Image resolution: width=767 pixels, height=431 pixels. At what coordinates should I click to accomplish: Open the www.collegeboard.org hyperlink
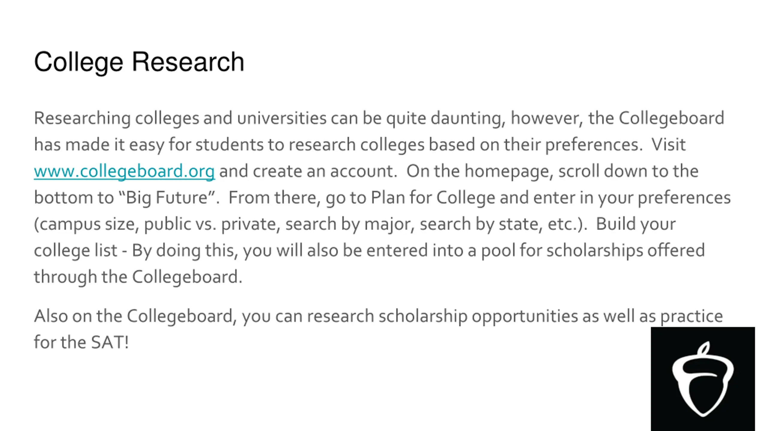pos(124,171)
